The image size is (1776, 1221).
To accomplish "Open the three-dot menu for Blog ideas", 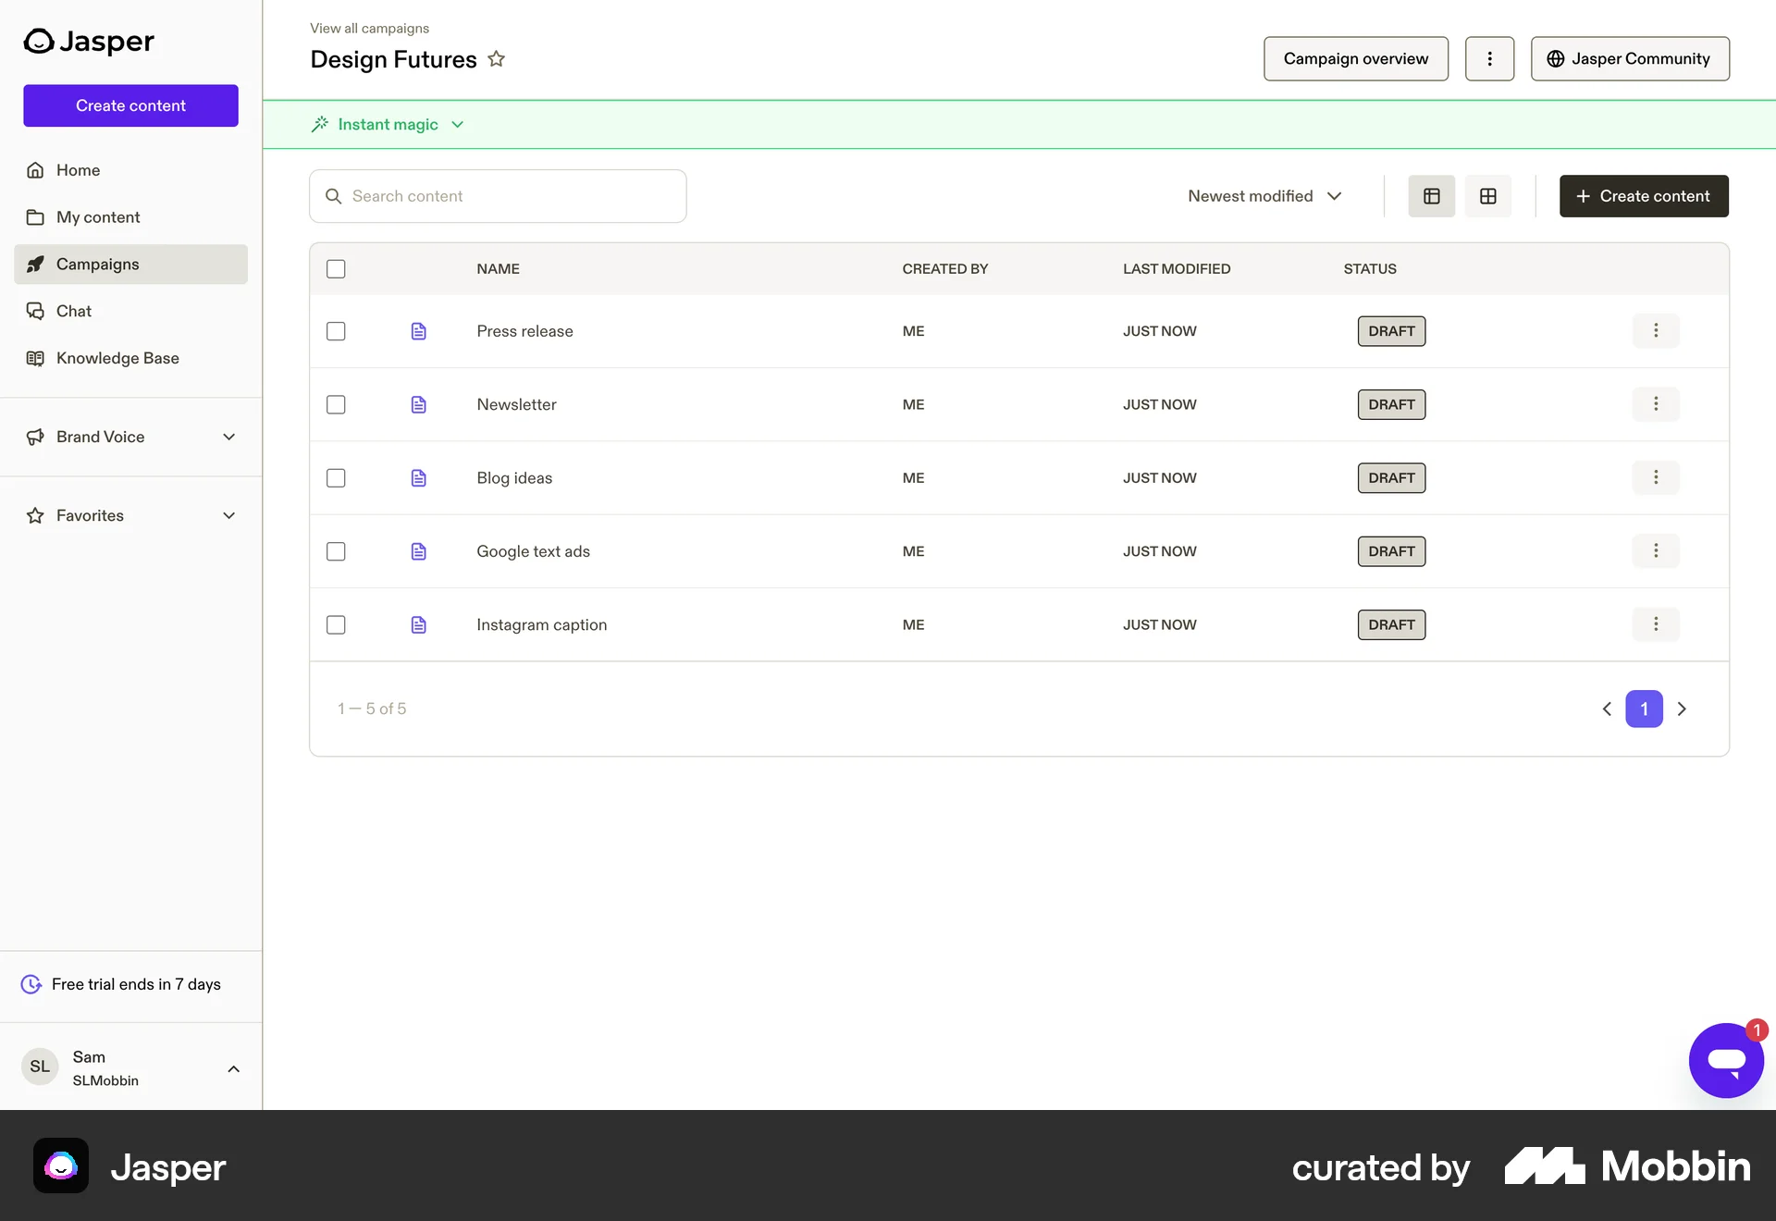I will [1656, 477].
